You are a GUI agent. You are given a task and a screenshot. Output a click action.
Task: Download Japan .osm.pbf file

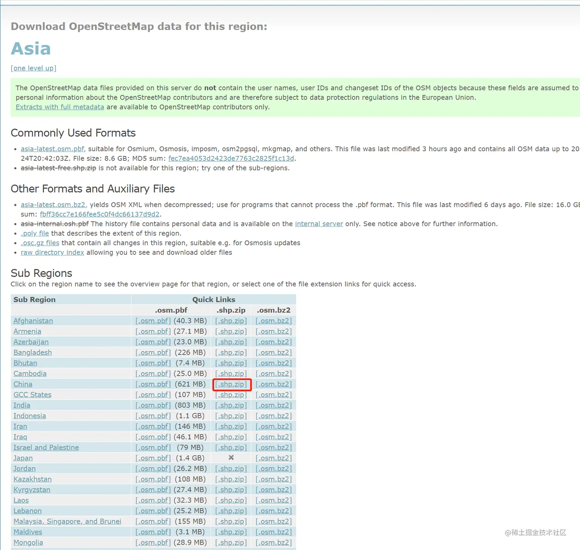click(153, 458)
